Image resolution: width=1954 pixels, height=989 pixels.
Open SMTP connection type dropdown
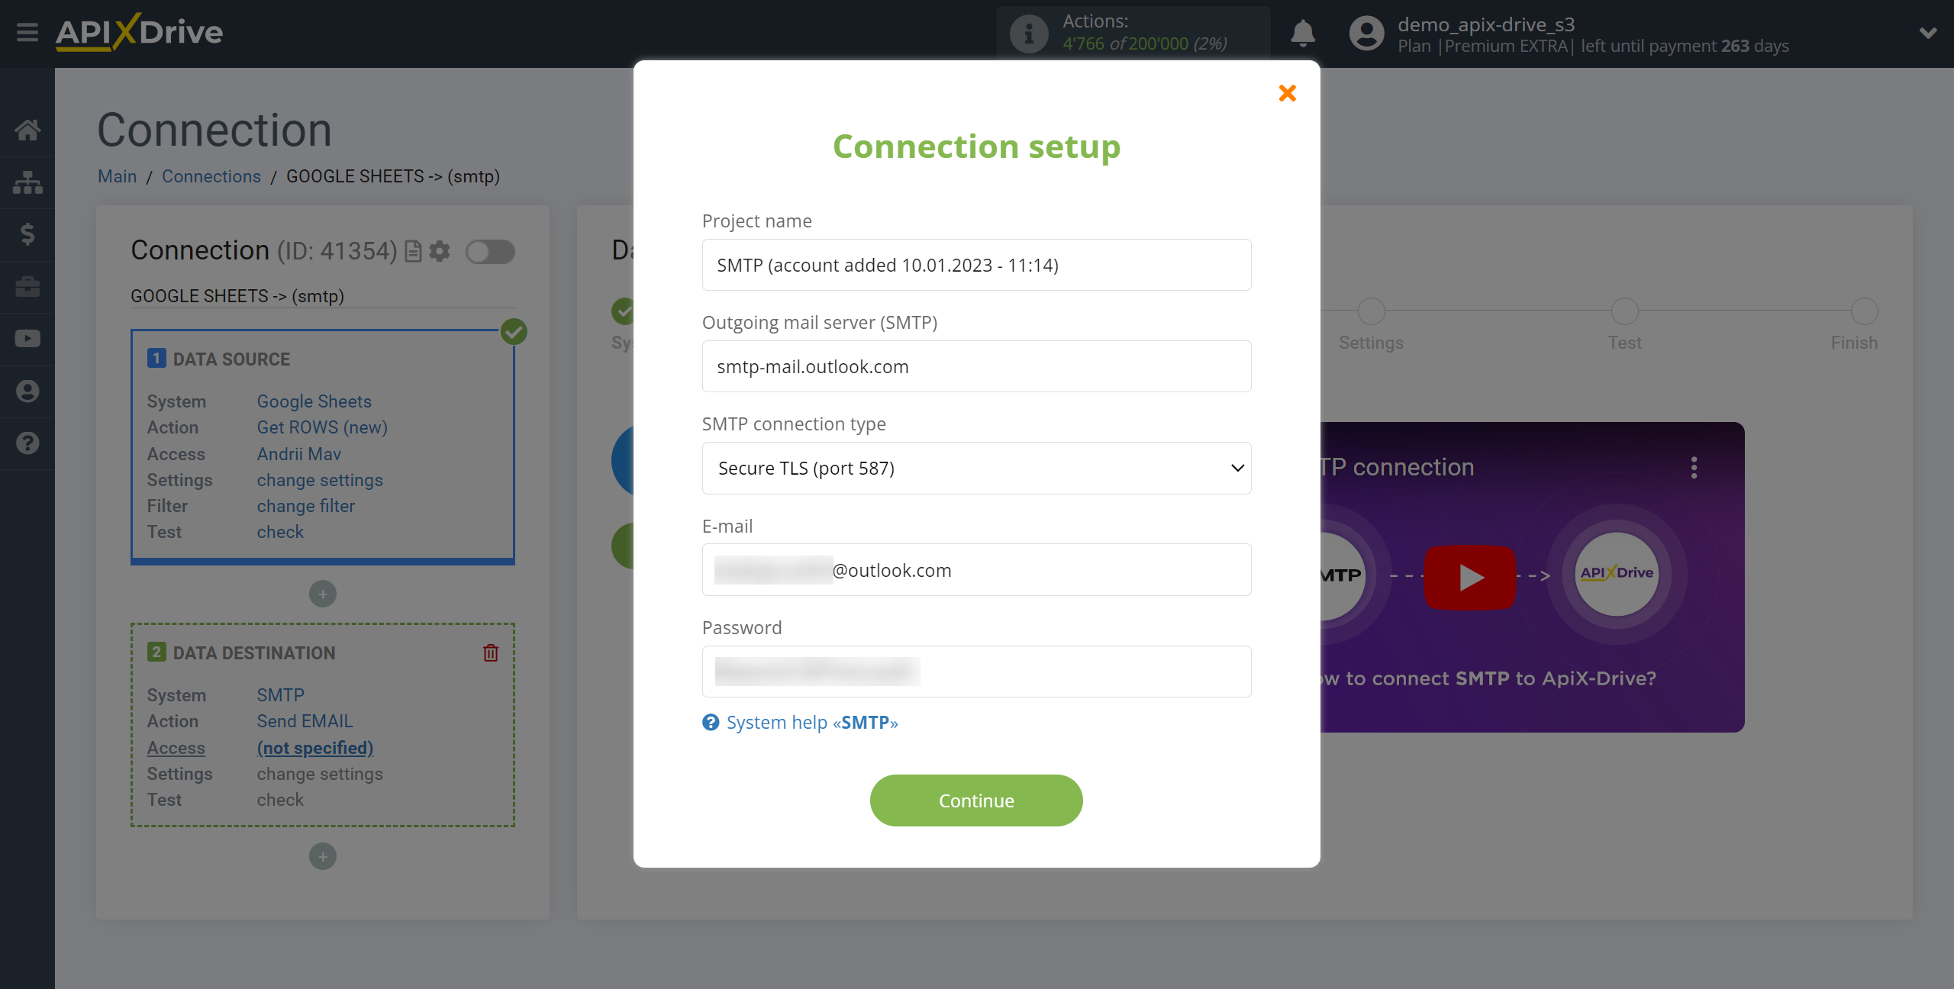coord(976,468)
